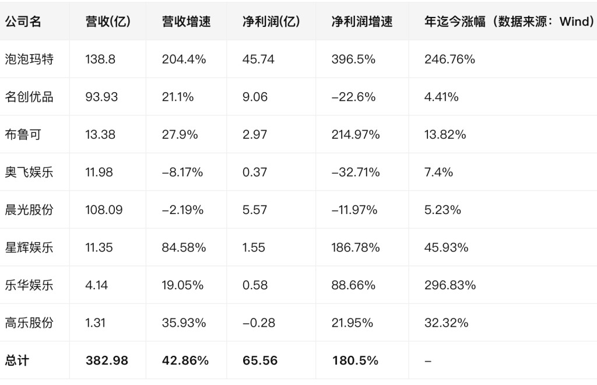The width and height of the screenshot is (597, 385).
Task: Click the 净利润(亿) column header
Action: click(271, 22)
